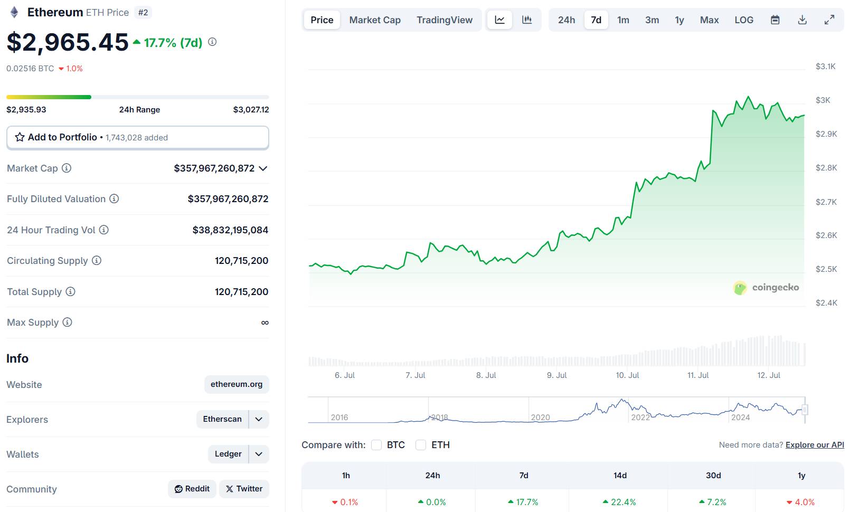Open the calendar date range picker
The image size is (859, 512).
click(x=775, y=20)
